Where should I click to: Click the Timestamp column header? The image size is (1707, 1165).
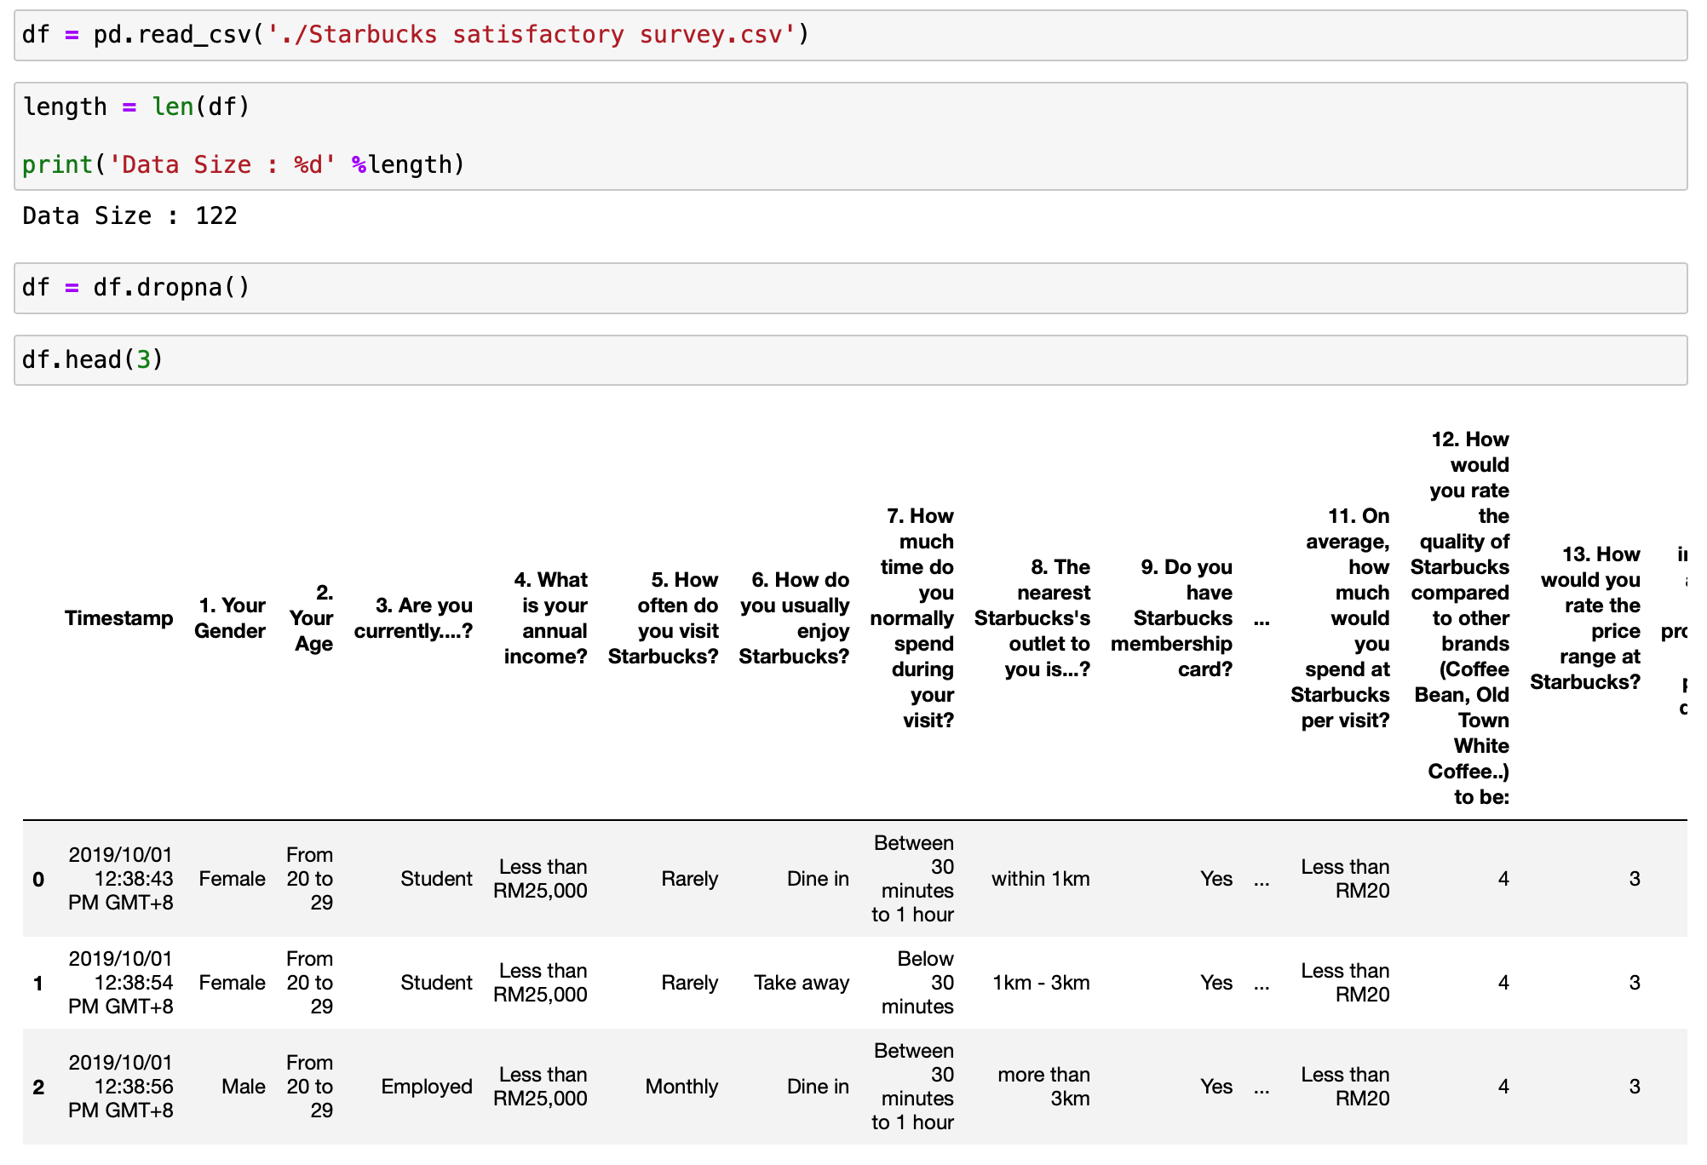118,618
